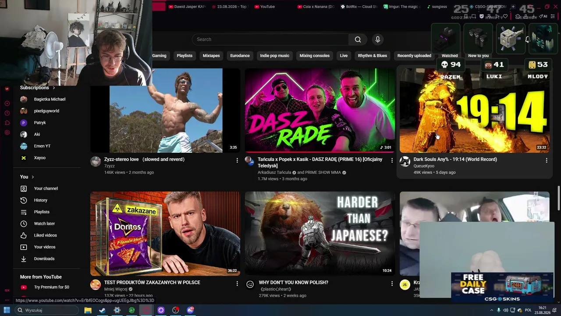Click the Windows taskbar search box
This screenshot has height=316, width=561.
coord(47,310)
